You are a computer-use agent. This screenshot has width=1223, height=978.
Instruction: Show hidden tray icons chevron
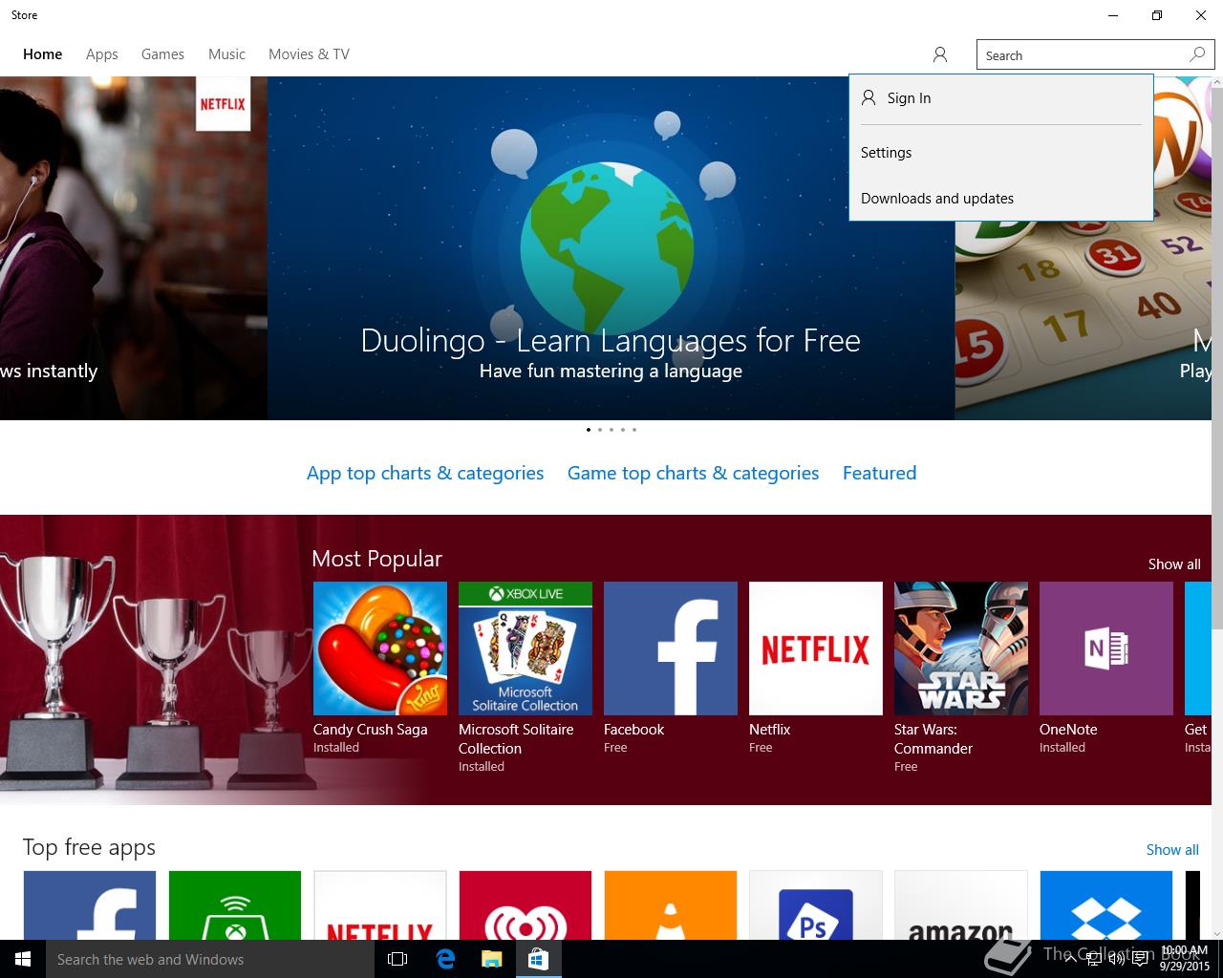1072,959
